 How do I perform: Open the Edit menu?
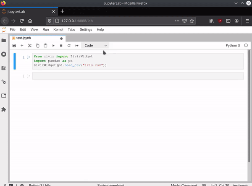tap(23, 30)
